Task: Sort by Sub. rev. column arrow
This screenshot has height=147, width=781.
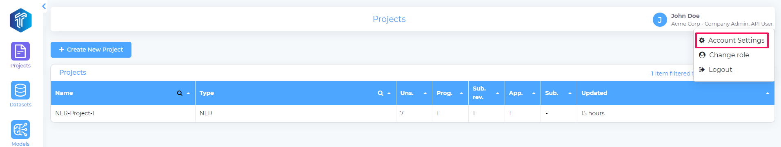Action: coord(497,93)
